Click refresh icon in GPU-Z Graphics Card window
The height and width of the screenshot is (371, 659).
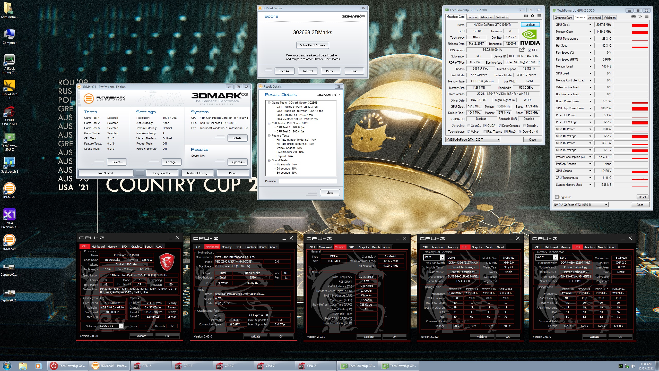pyautogui.click(x=532, y=16)
